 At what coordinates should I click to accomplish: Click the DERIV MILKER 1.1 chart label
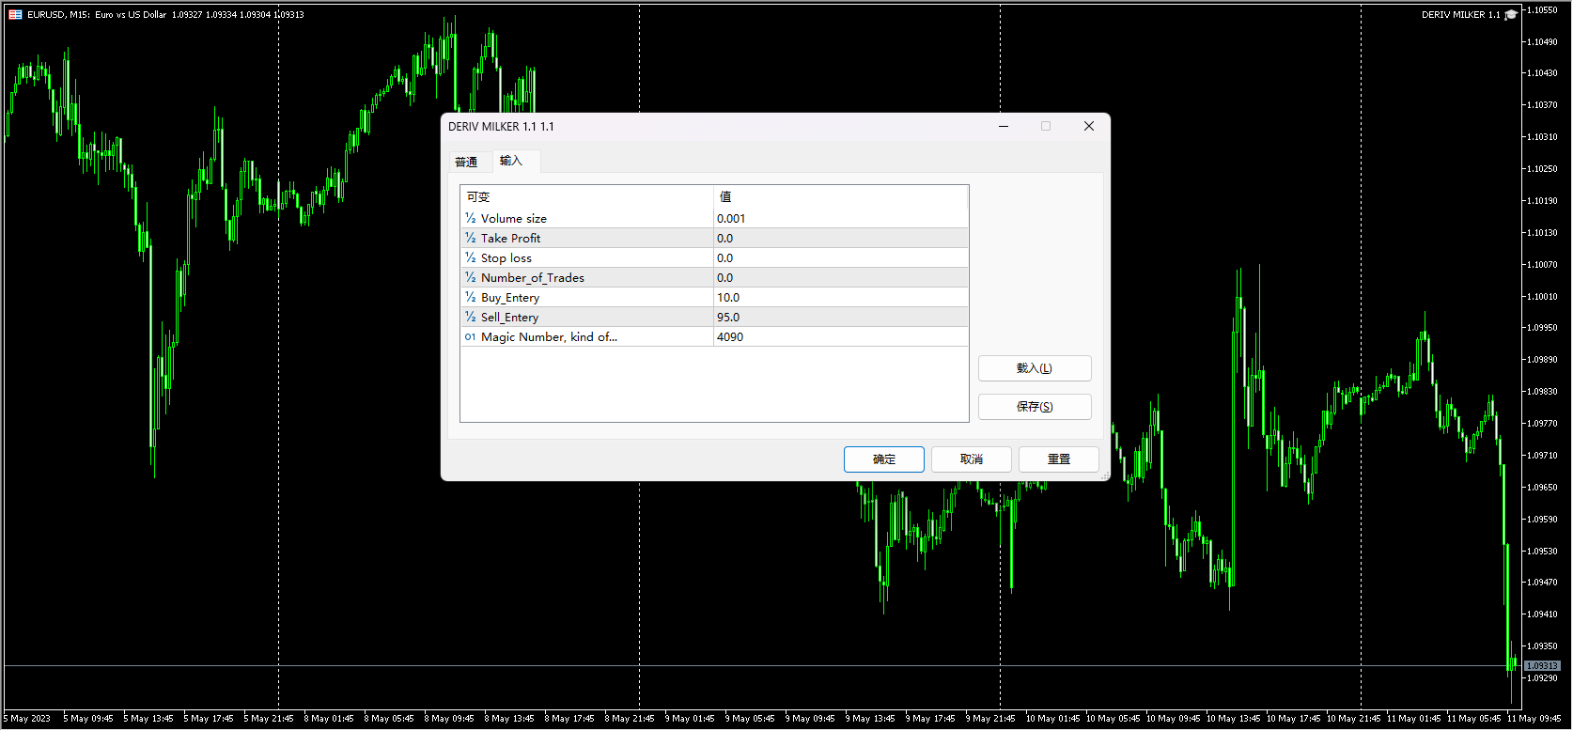click(x=1461, y=14)
